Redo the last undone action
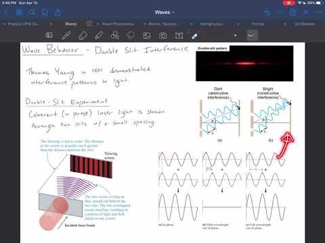Viewport: 325px width, 243px height. (280, 13)
